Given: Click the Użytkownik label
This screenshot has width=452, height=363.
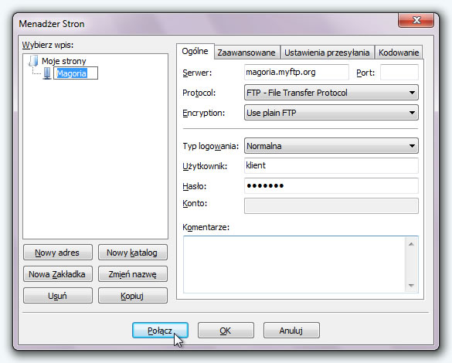Looking at the screenshot, I should pyautogui.click(x=205, y=166).
